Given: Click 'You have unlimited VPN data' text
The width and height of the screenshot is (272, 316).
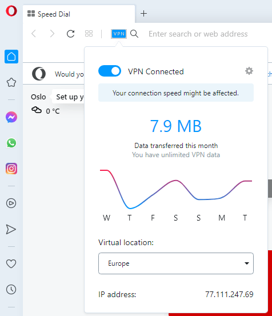Looking at the screenshot, I should [x=176, y=155].
